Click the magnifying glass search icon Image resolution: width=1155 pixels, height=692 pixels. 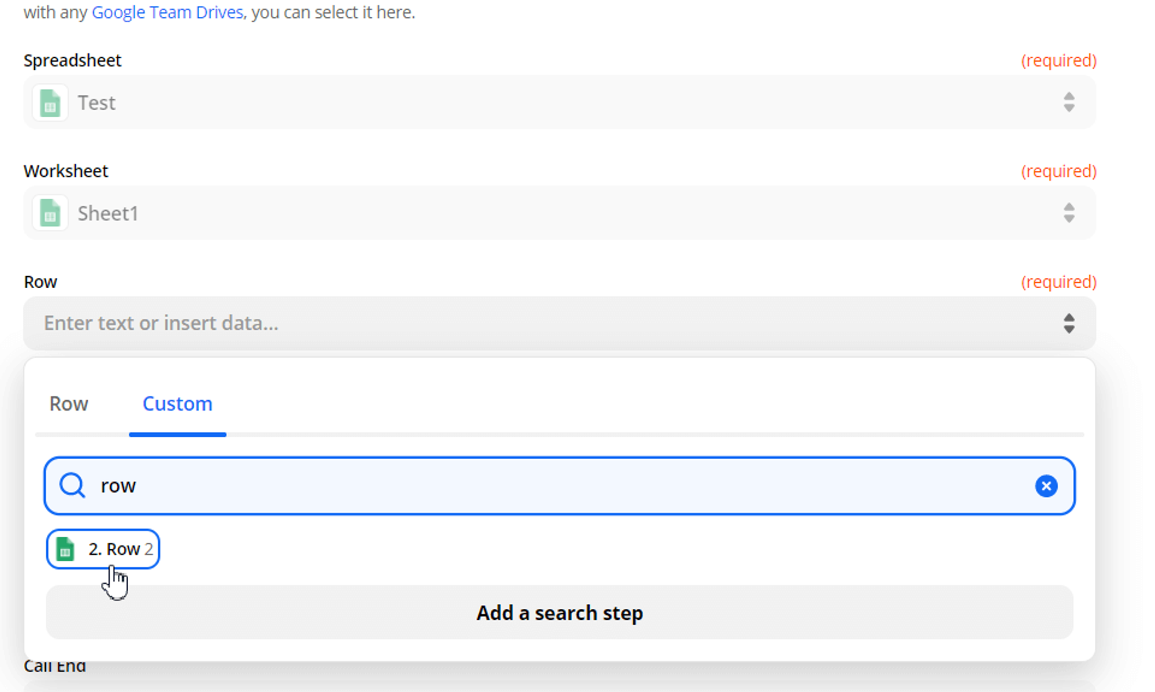[73, 486]
